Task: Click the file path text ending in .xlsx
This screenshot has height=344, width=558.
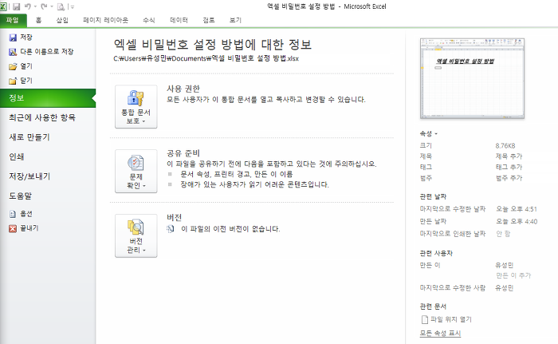Action: click(x=206, y=58)
